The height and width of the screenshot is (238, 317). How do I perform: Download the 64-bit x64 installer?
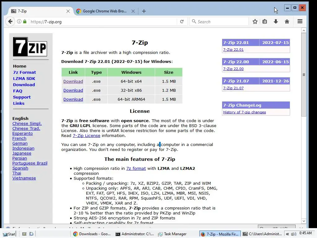click(73, 82)
